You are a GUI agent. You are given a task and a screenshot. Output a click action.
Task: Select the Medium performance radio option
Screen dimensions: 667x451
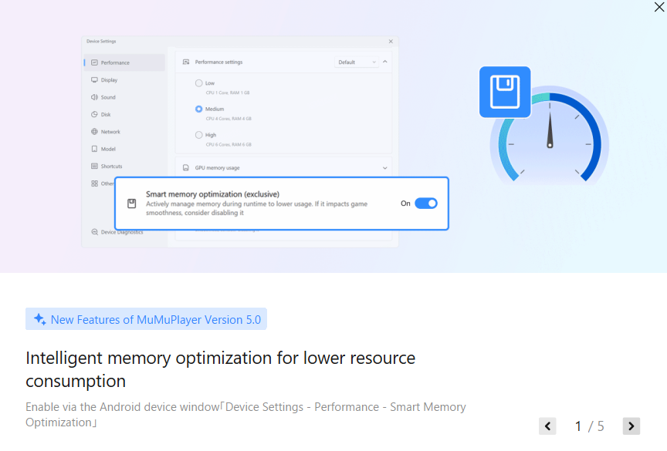198,109
